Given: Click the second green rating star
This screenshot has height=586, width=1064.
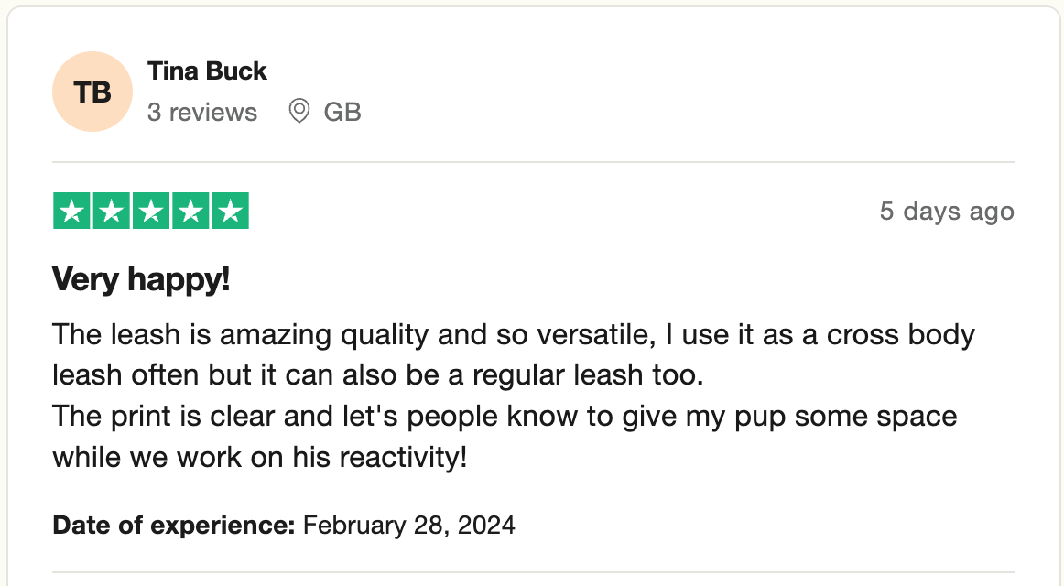Looking at the screenshot, I should 112,211.
